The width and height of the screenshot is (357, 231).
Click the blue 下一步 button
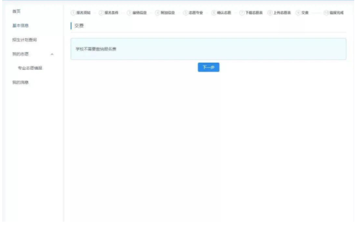208,67
